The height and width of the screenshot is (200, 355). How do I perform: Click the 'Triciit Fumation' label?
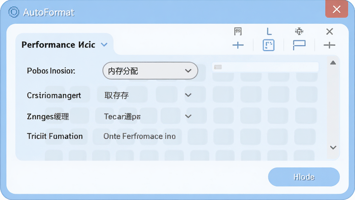click(55, 136)
